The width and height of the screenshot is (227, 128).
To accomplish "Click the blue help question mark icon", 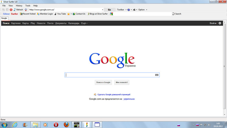I will coord(129,10).
